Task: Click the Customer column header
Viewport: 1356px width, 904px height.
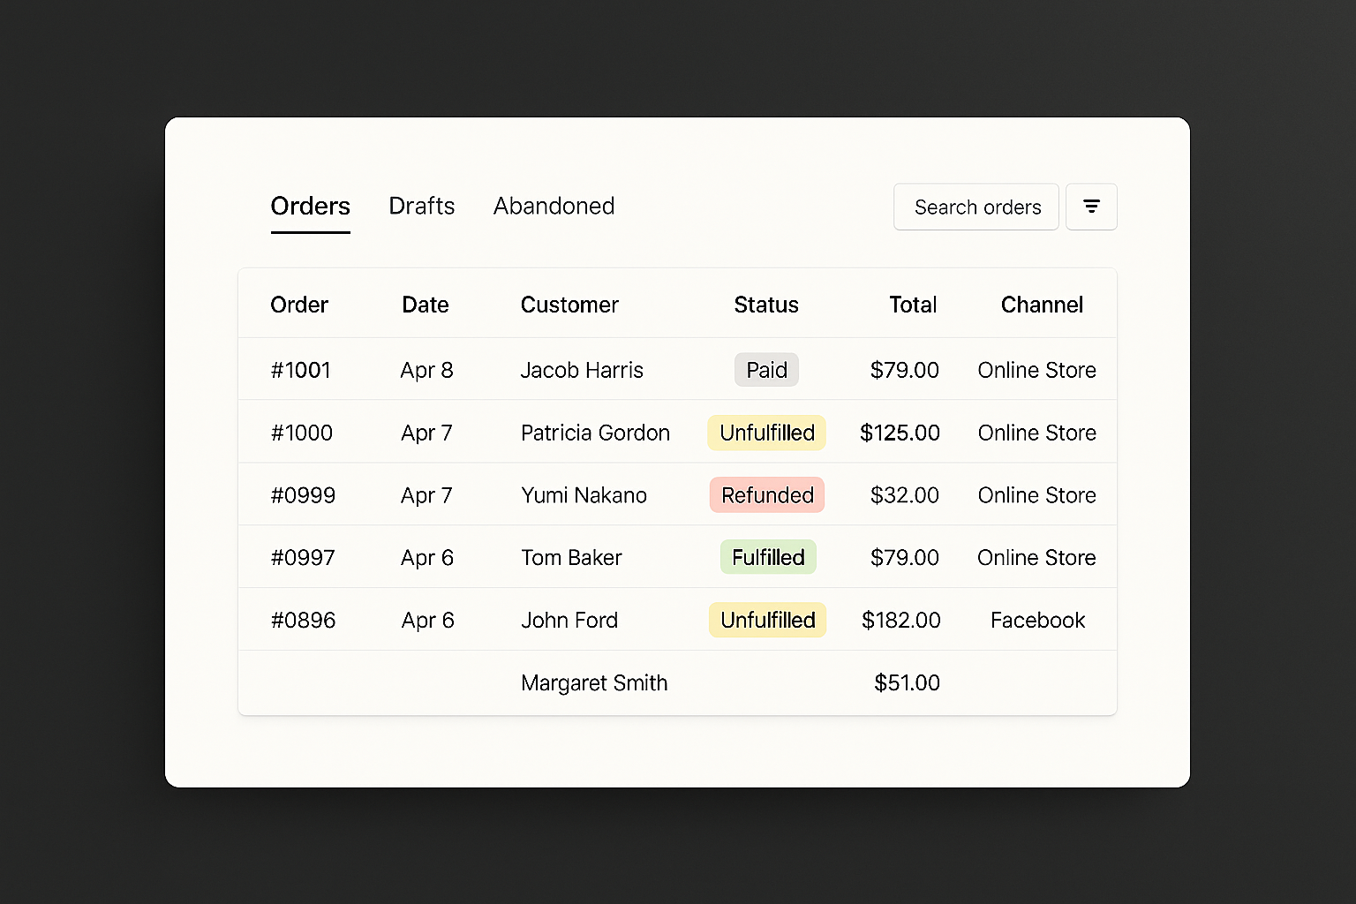Action: click(569, 305)
